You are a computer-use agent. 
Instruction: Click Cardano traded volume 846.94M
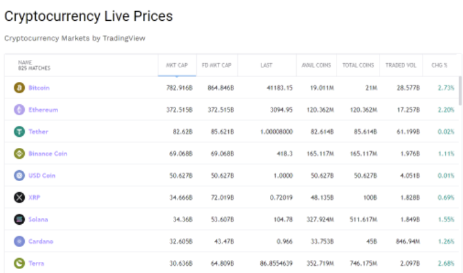(x=408, y=242)
